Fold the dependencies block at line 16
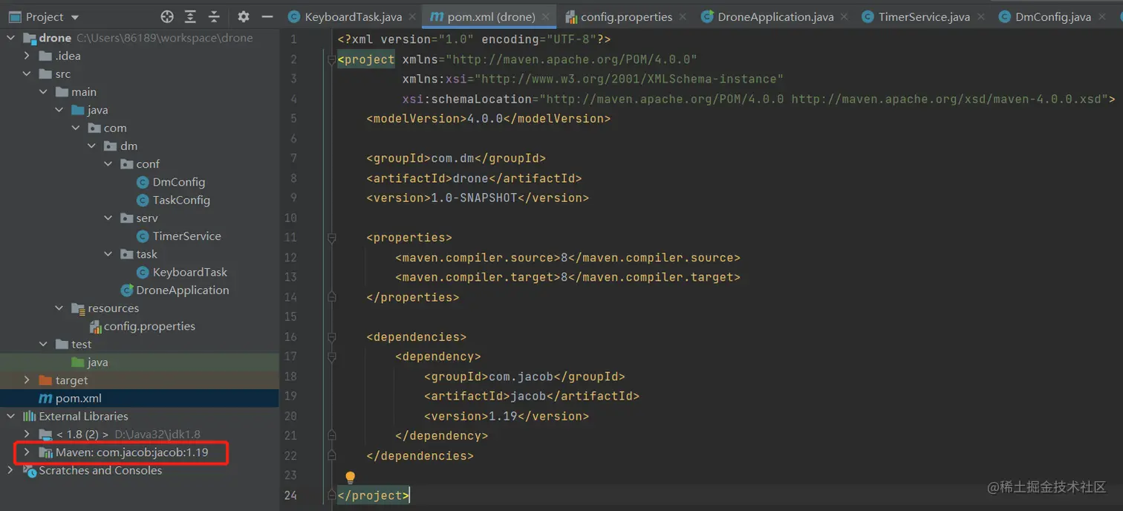 (x=332, y=337)
